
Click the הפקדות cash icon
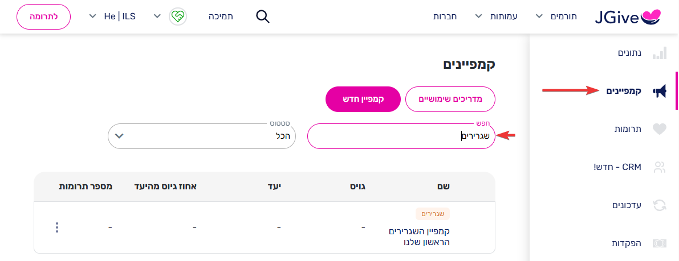pyautogui.click(x=659, y=243)
